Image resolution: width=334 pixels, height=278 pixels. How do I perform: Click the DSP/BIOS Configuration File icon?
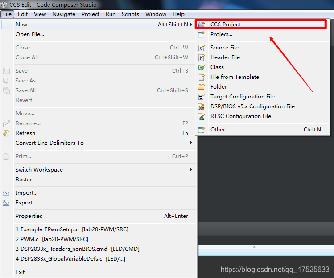(201, 106)
